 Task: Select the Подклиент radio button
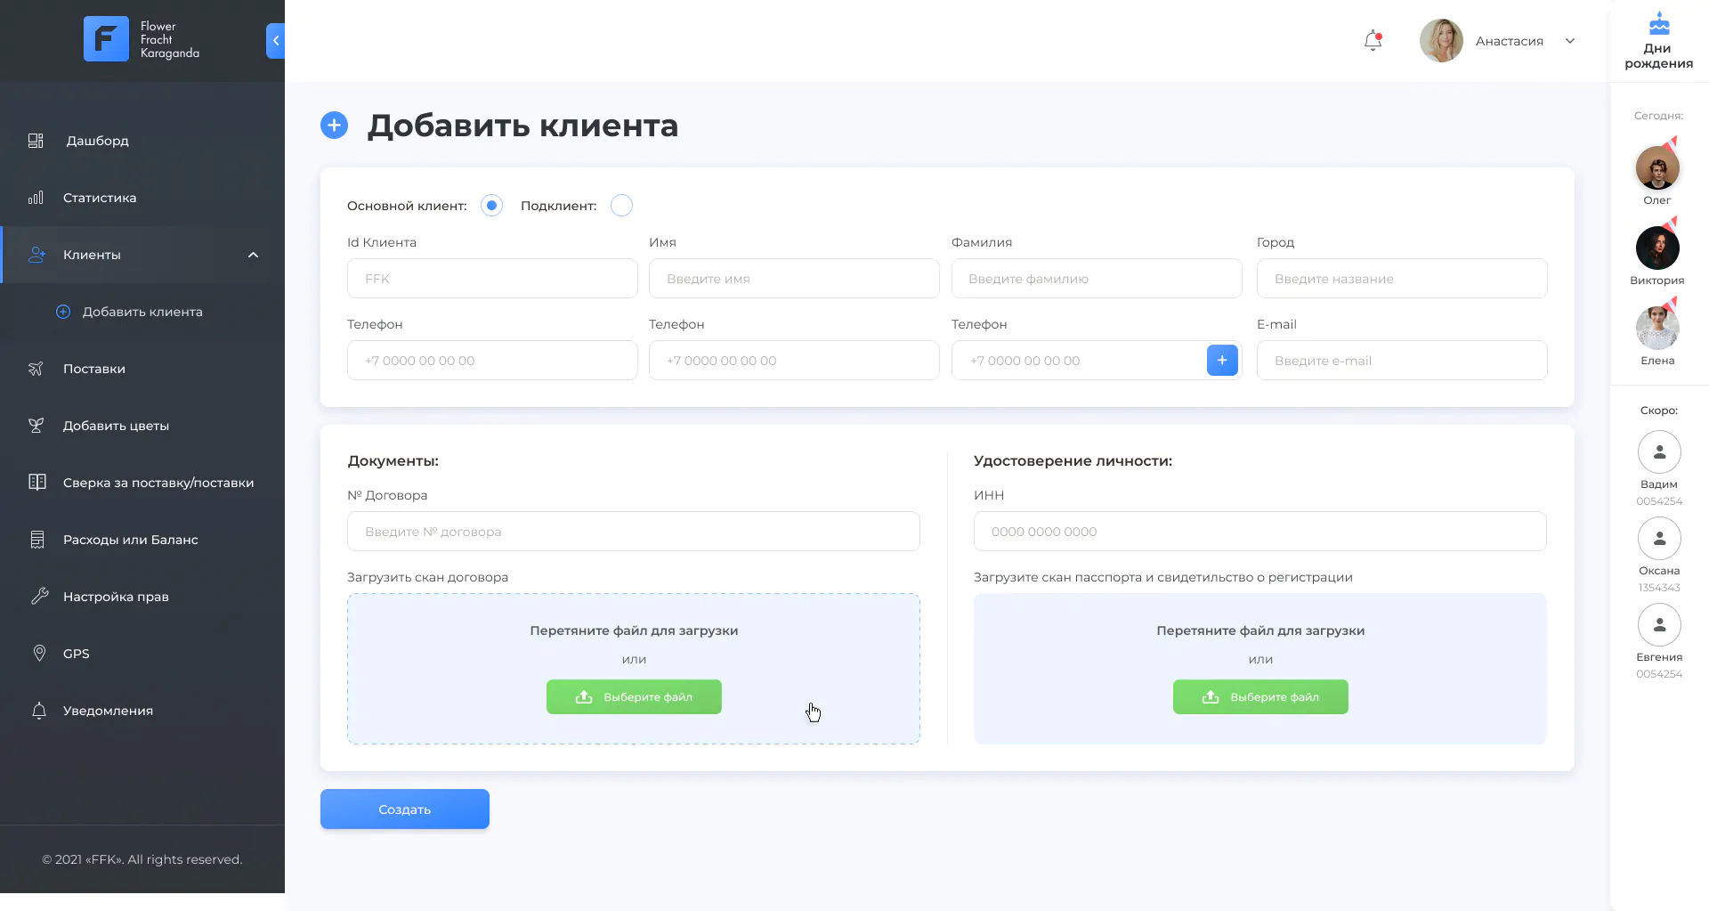pos(621,206)
